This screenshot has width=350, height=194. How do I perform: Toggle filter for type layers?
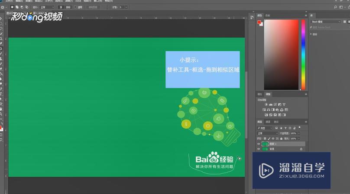tap(285, 128)
